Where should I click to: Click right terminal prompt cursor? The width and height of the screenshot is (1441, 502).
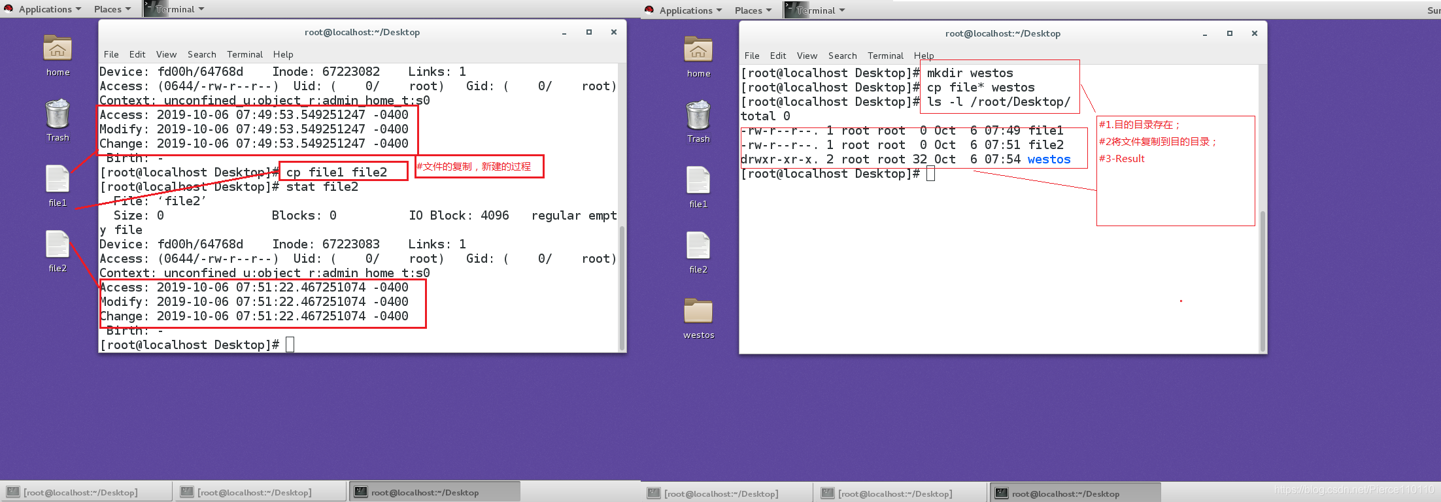[931, 173]
